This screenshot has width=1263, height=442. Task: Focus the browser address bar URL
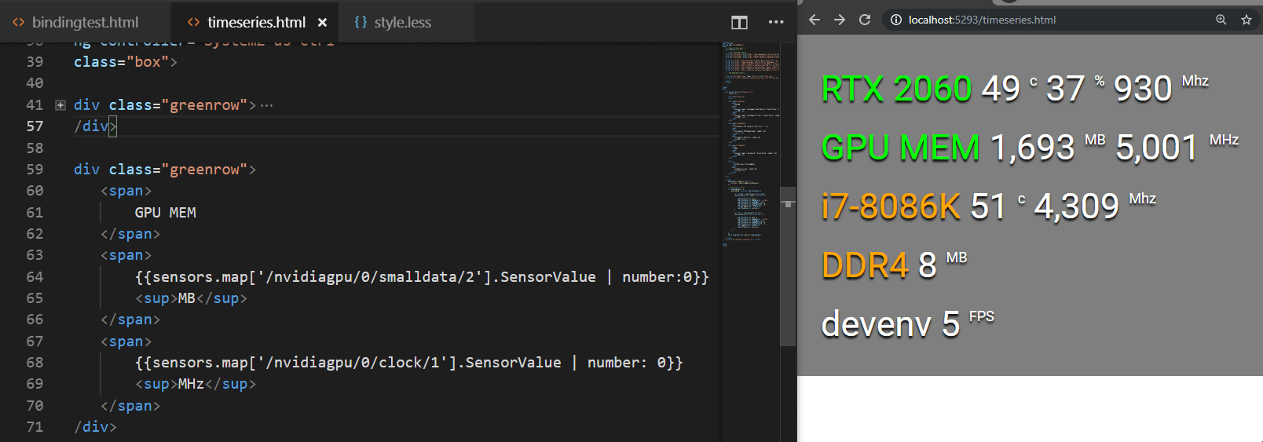(x=982, y=20)
